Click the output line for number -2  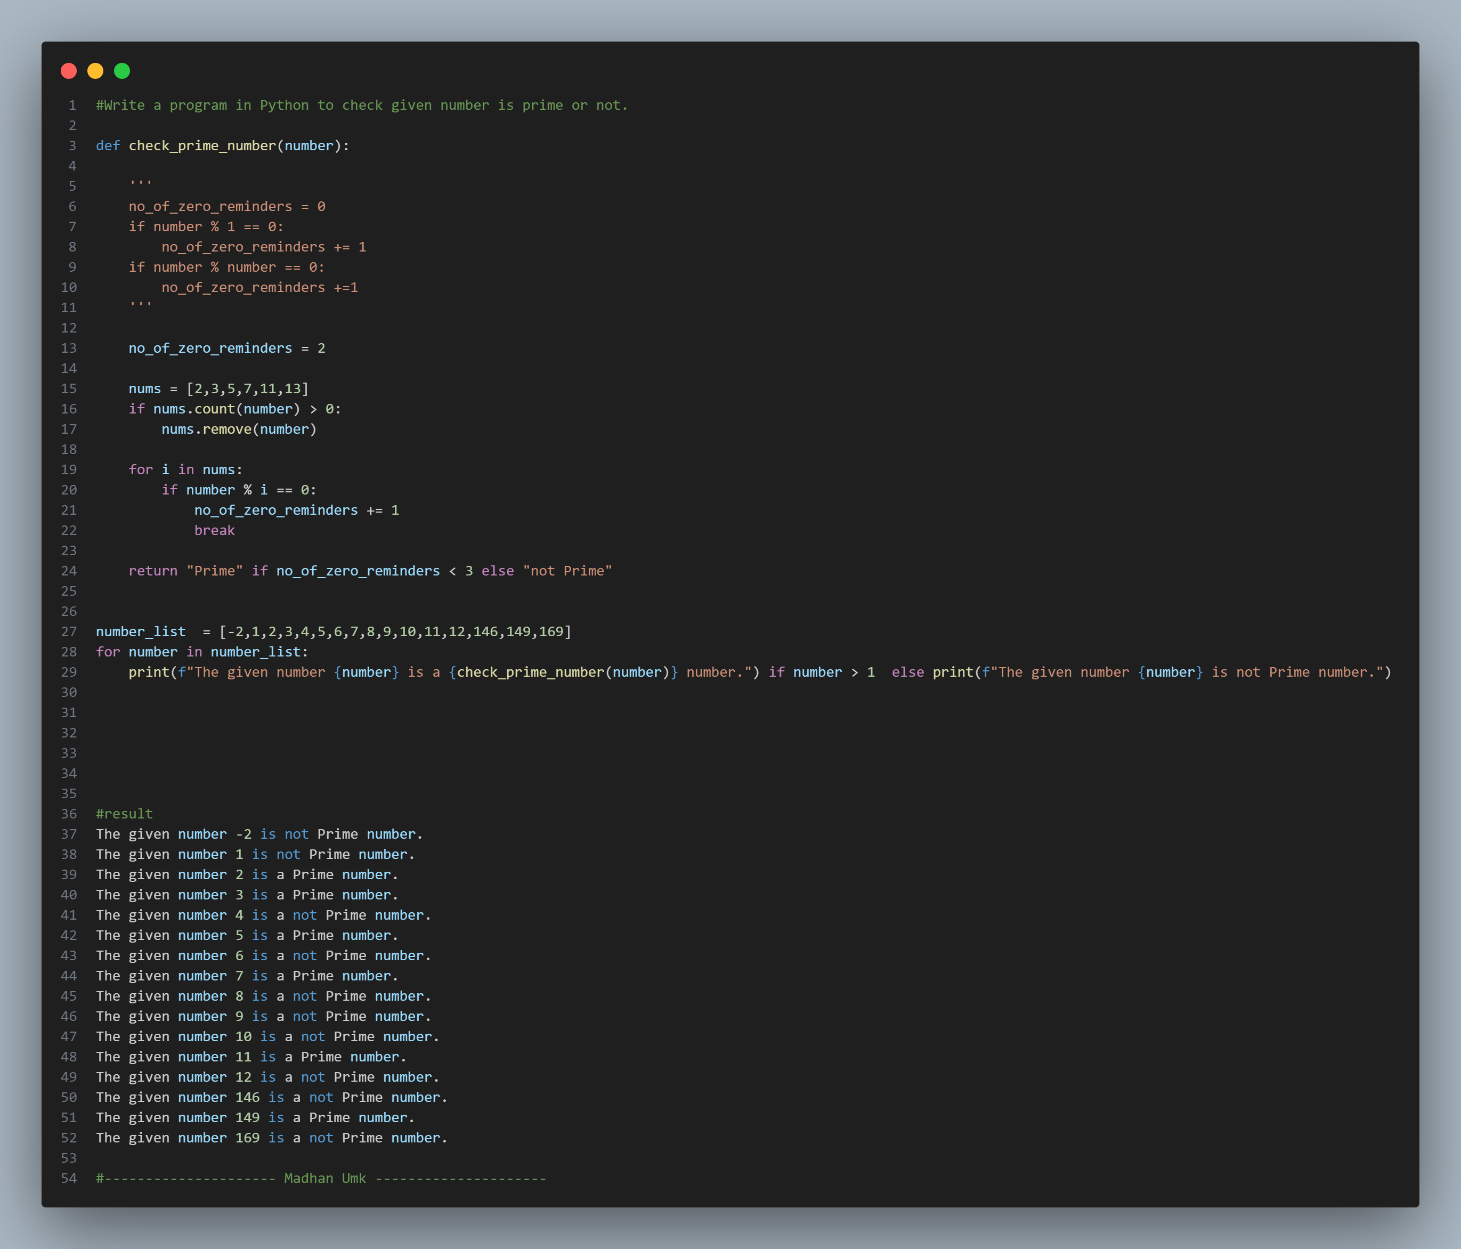coord(259,834)
